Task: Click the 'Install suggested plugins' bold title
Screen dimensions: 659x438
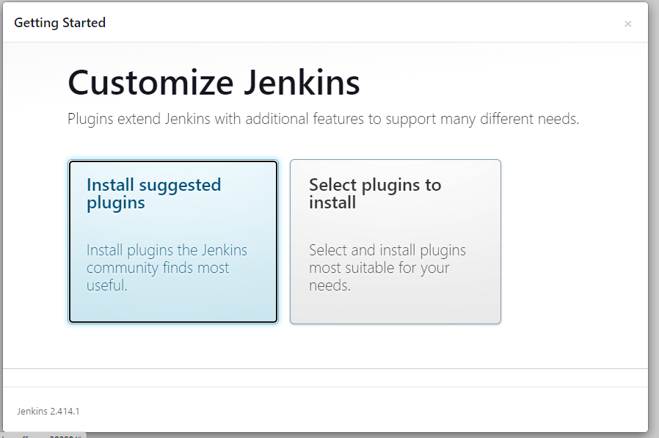Action: click(153, 194)
